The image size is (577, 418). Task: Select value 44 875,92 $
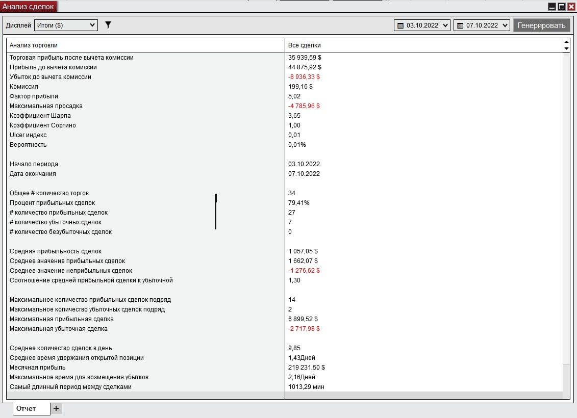(x=305, y=67)
